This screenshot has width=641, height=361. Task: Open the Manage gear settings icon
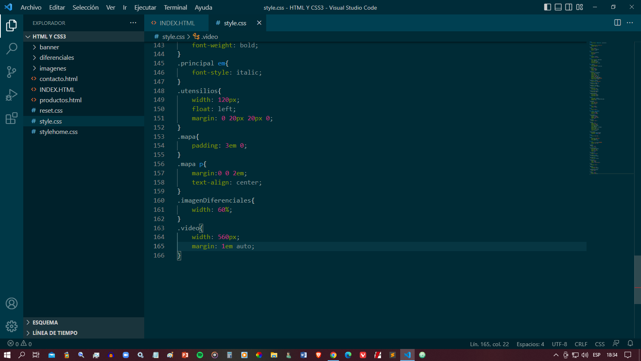click(12, 326)
